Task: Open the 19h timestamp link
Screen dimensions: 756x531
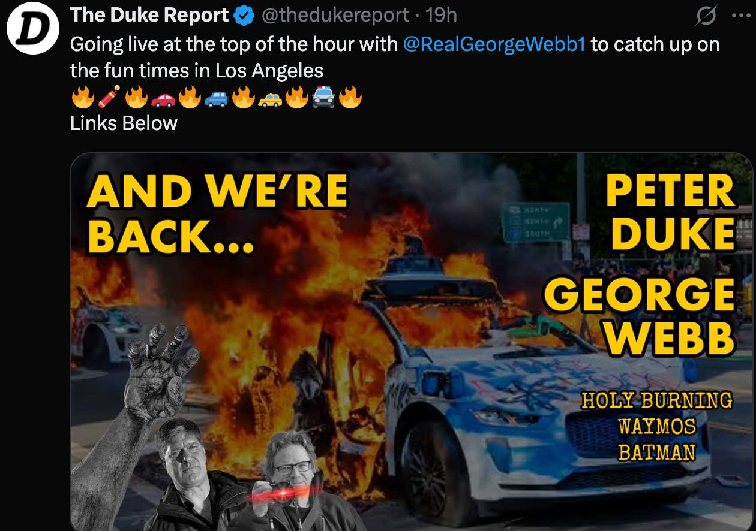Action: pyautogui.click(x=440, y=16)
